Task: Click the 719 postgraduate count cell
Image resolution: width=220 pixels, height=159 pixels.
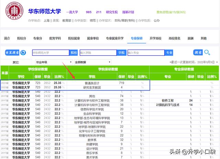Action: point(121,83)
